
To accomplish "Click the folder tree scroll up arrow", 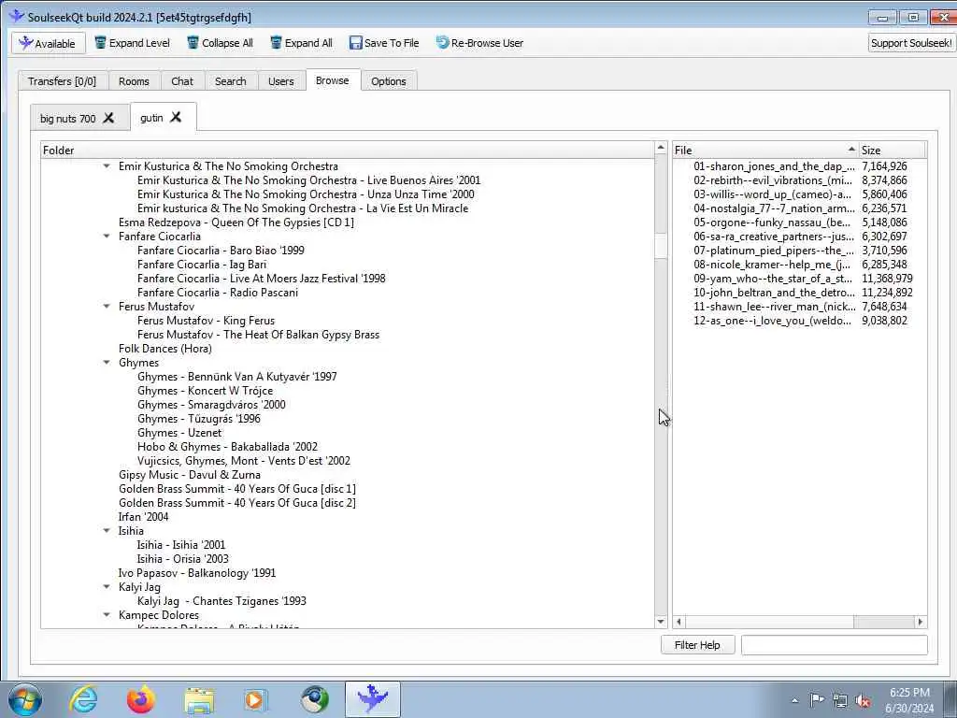I will 661,148.
